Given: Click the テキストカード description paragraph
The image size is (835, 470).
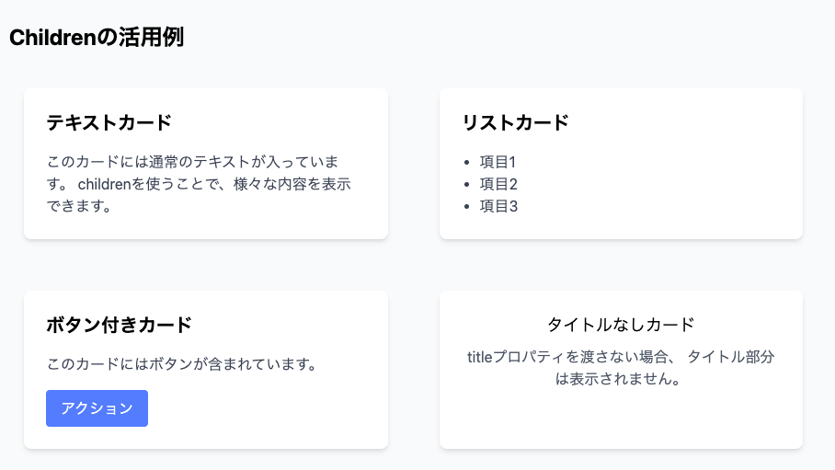Looking at the screenshot, I should [x=199, y=183].
